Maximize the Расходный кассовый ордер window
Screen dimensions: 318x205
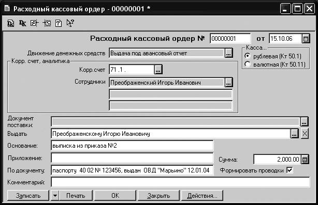pyautogui.click(x=297, y=9)
